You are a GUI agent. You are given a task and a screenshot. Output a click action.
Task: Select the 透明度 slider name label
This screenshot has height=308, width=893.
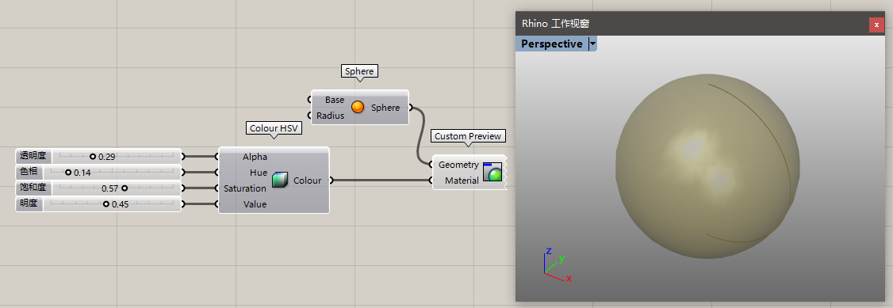[33, 156]
